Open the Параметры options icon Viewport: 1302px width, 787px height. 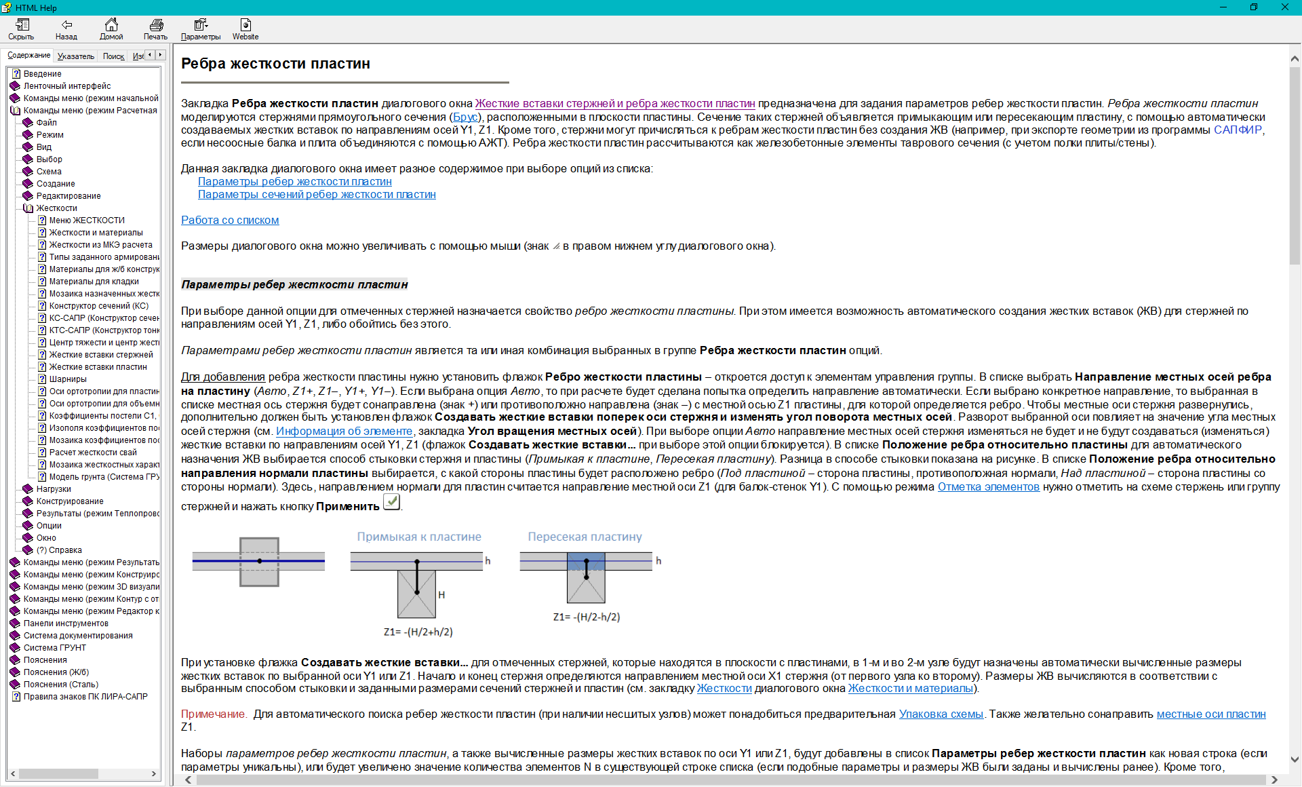(201, 29)
